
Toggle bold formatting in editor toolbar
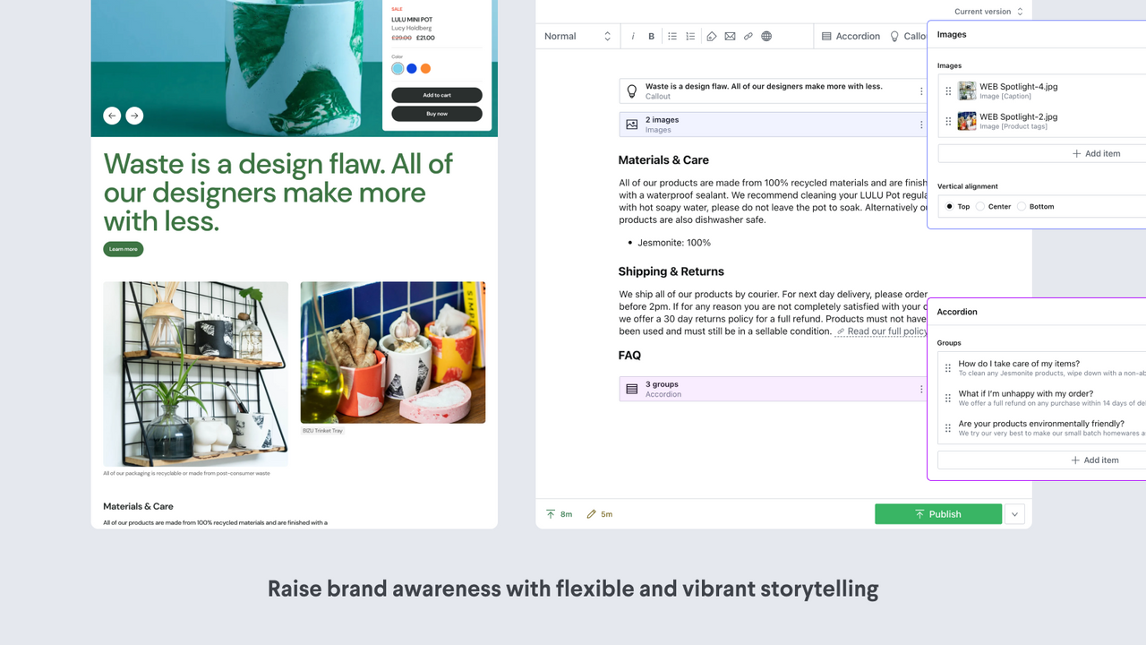pyautogui.click(x=651, y=37)
